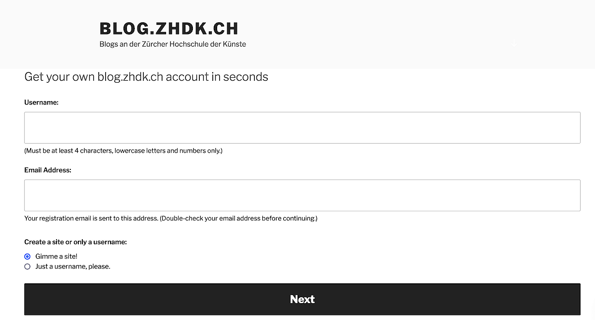Click the "Get your own blog.zhdk.ch account" heading

(x=124, y=77)
